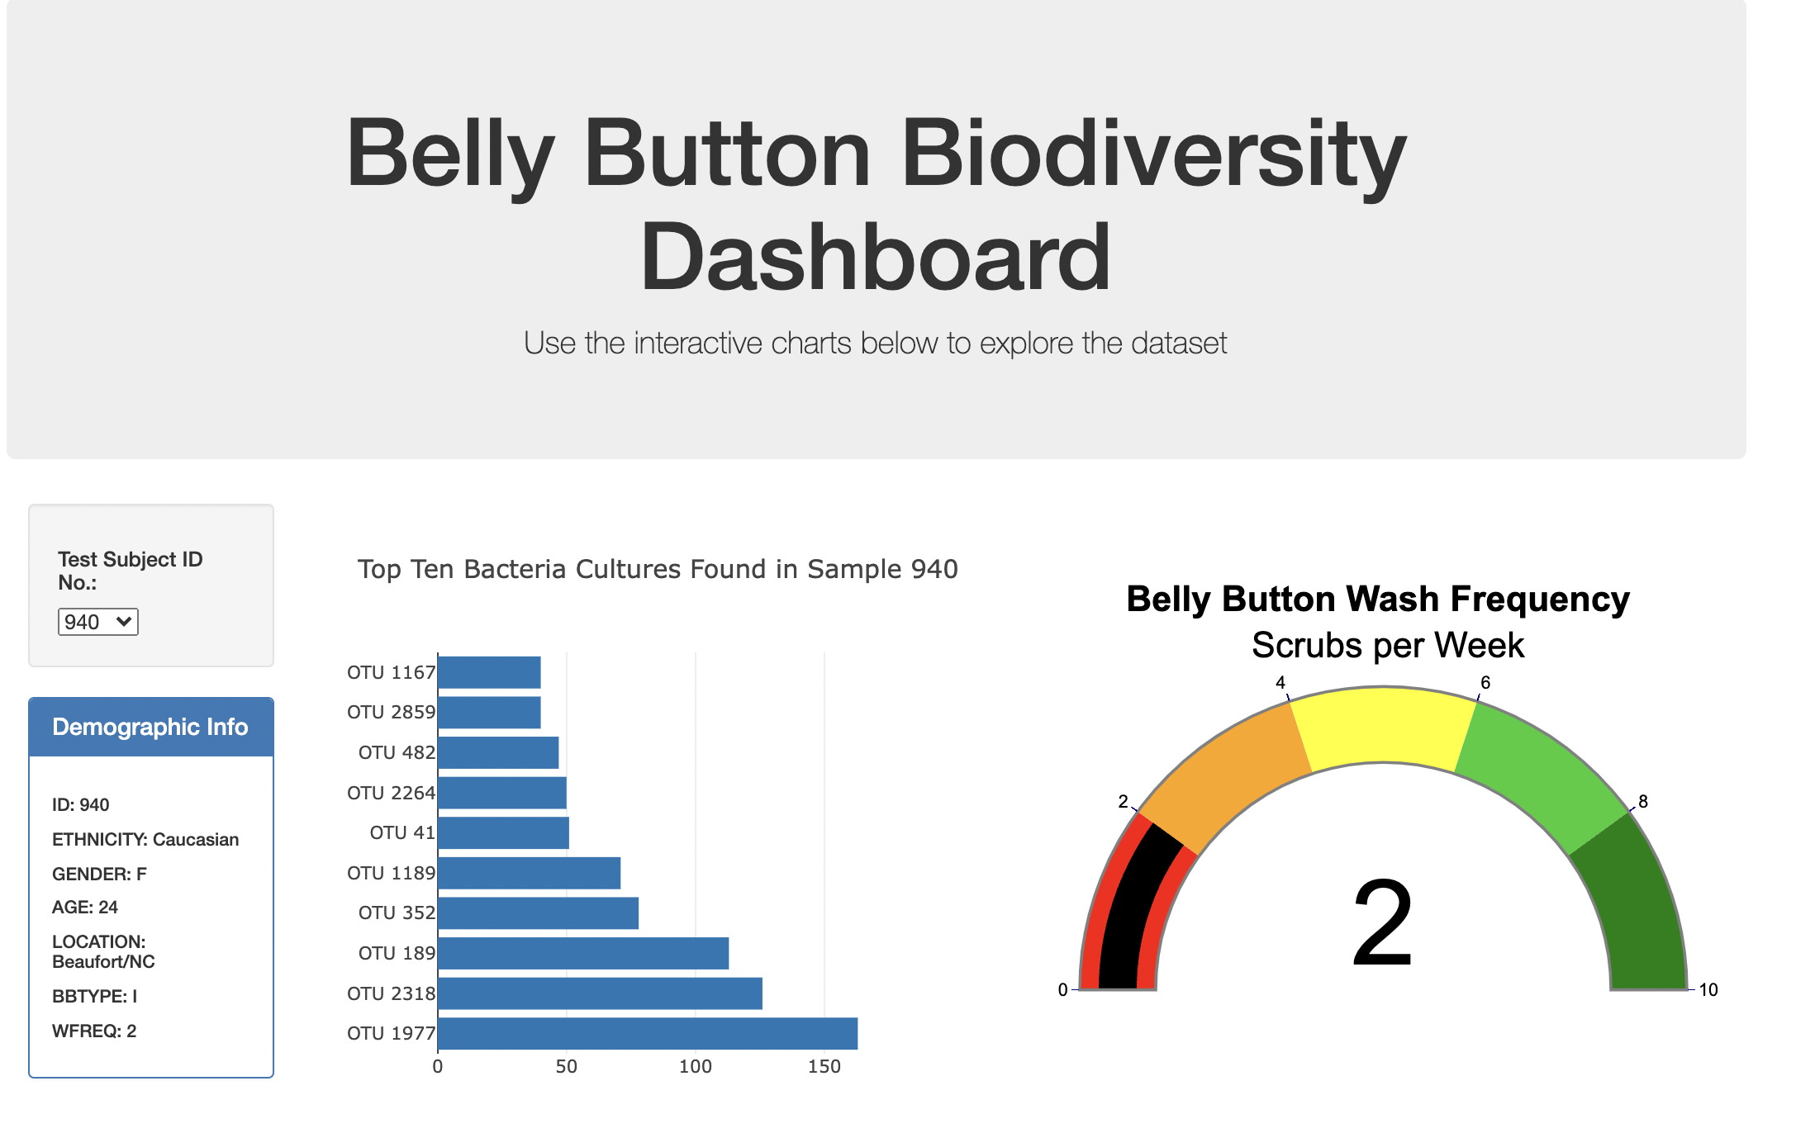Click the bar chart title text
The image size is (1796, 1133).
657,568
